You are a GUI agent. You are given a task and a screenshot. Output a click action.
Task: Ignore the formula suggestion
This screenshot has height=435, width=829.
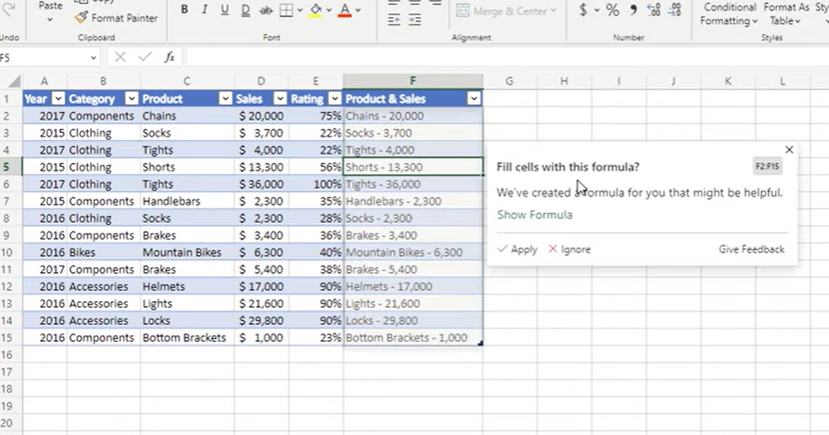[569, 249]
